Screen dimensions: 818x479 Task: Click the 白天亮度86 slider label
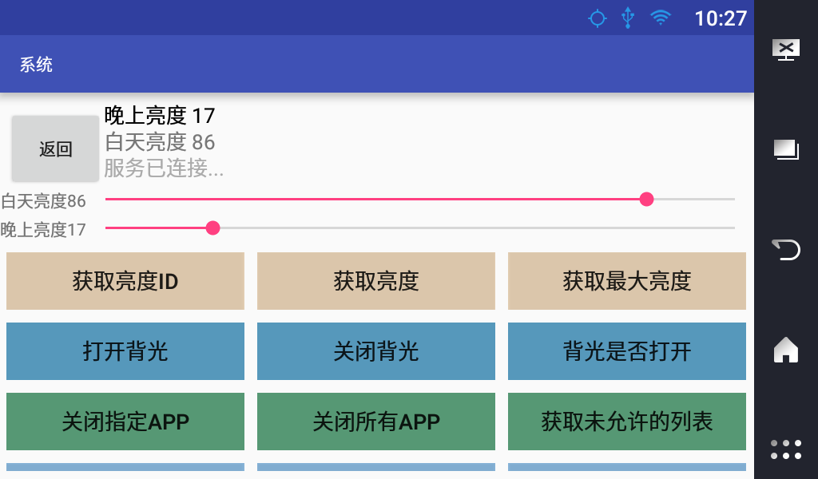pyautogui.click(x=43, y=200)
